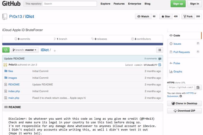Screen dimensions: 203x135
Task: Open the branch master dropdown
Action: (25, 50)
